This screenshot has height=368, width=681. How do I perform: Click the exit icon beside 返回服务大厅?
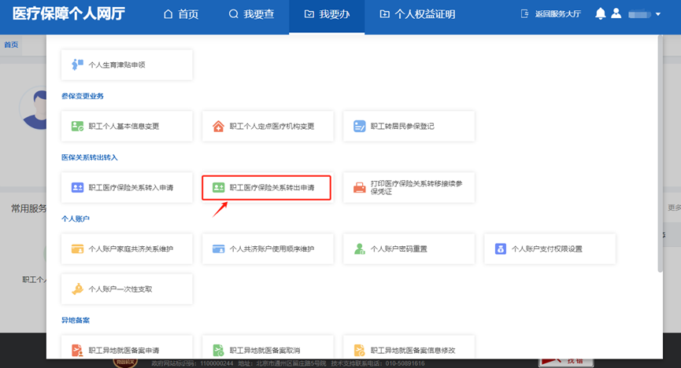(x=524, y=14)
